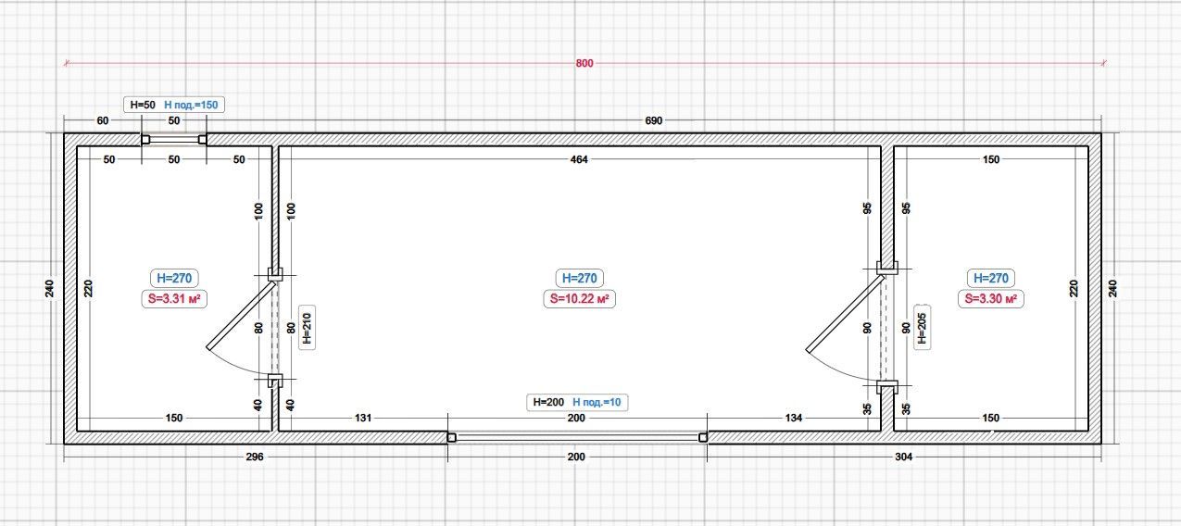The height and width of the screenshot is (526, 1181).
Task: Select the H=50 window height tag
Action: [x=142, y=105]
